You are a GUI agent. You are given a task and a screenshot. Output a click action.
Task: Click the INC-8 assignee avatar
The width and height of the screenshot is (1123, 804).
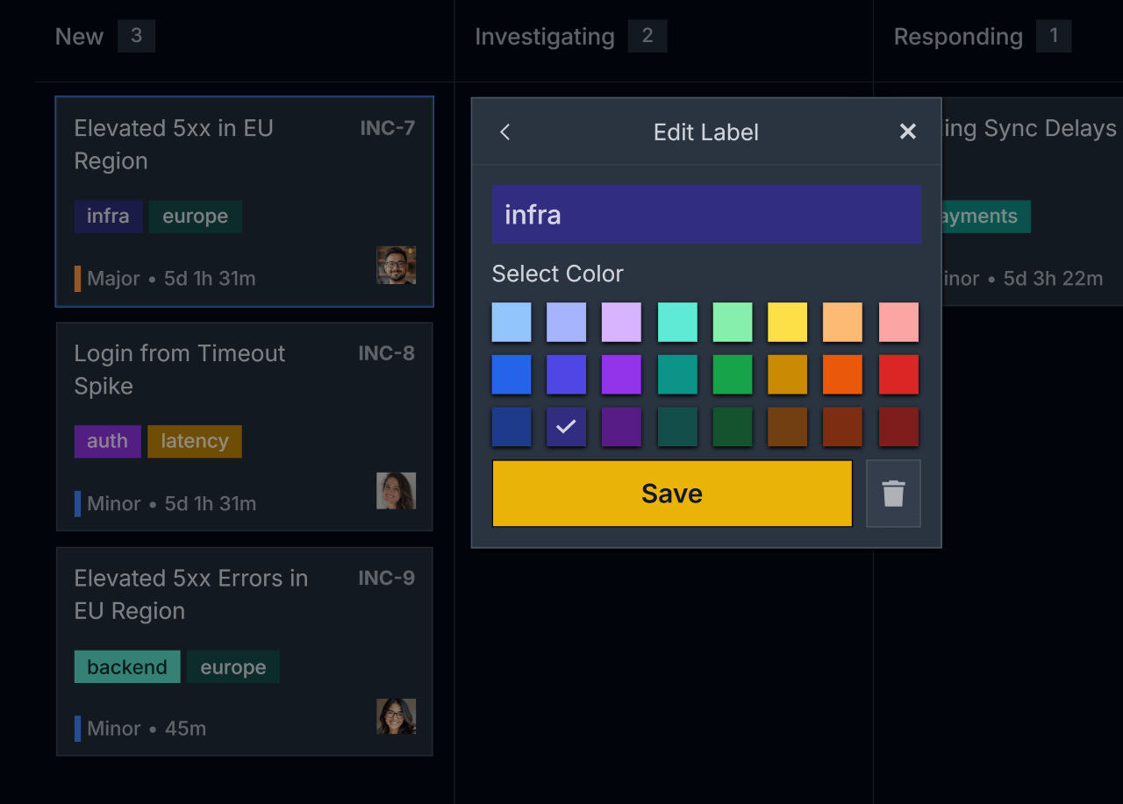point(396,491)
